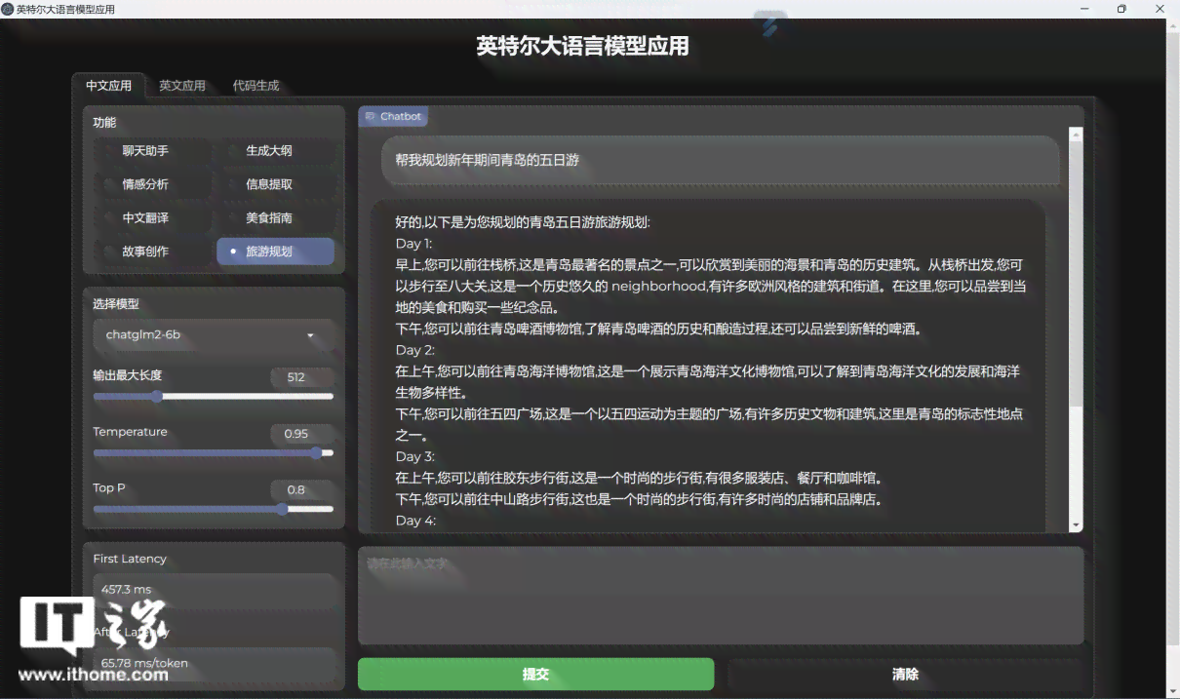Click the 清除 clear button

coord(905,674)
